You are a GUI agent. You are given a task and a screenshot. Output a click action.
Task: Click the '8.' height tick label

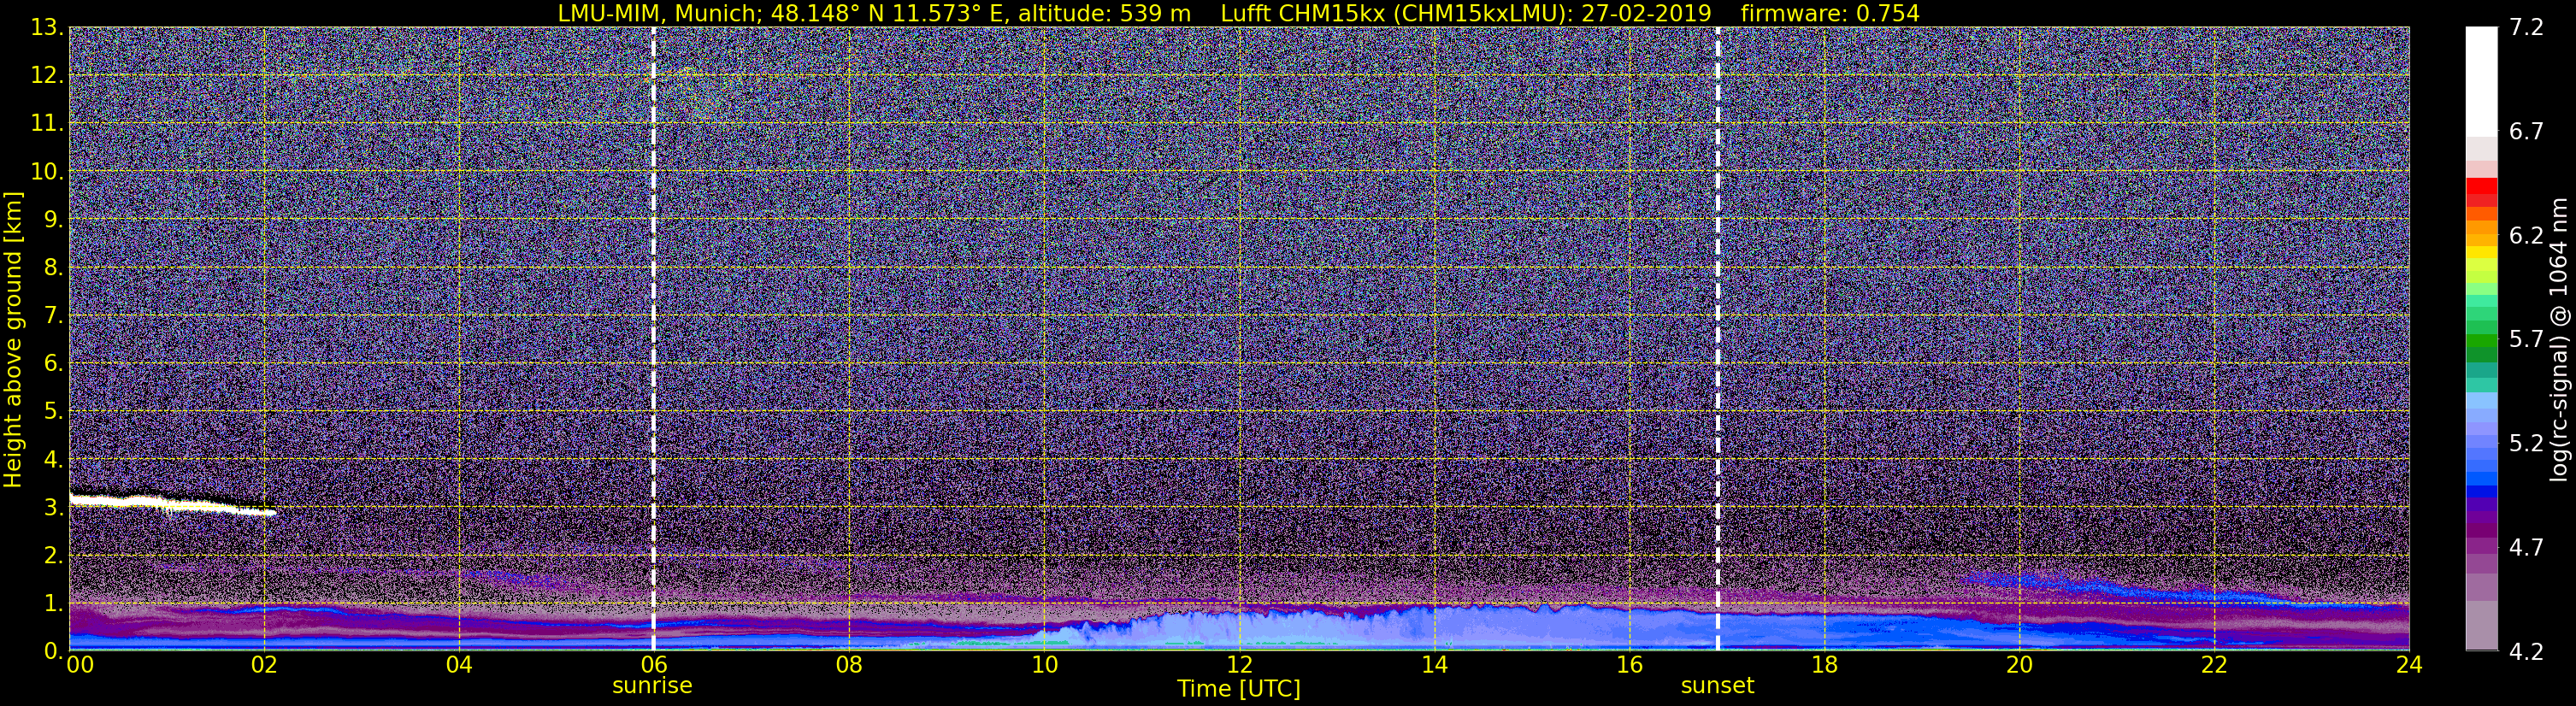pyautogui.click(x=53, y=267)
